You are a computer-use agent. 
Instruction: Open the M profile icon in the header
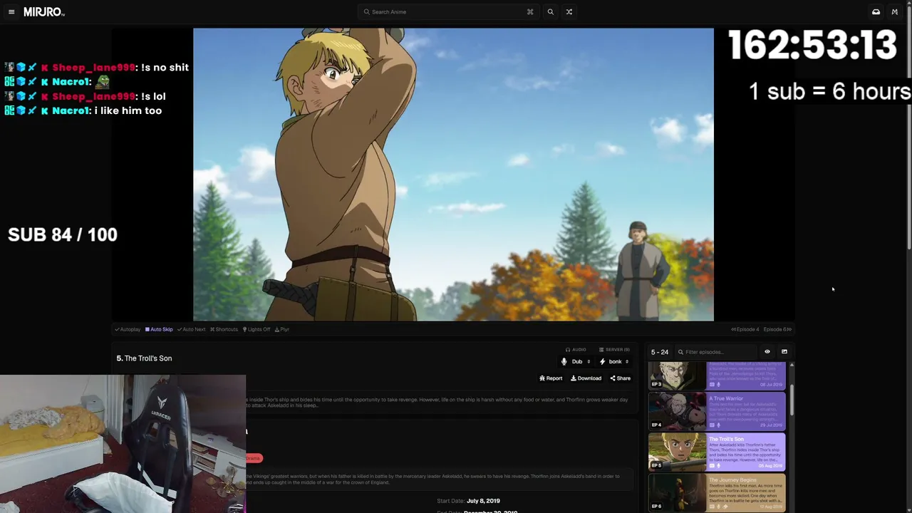[894, 12]
